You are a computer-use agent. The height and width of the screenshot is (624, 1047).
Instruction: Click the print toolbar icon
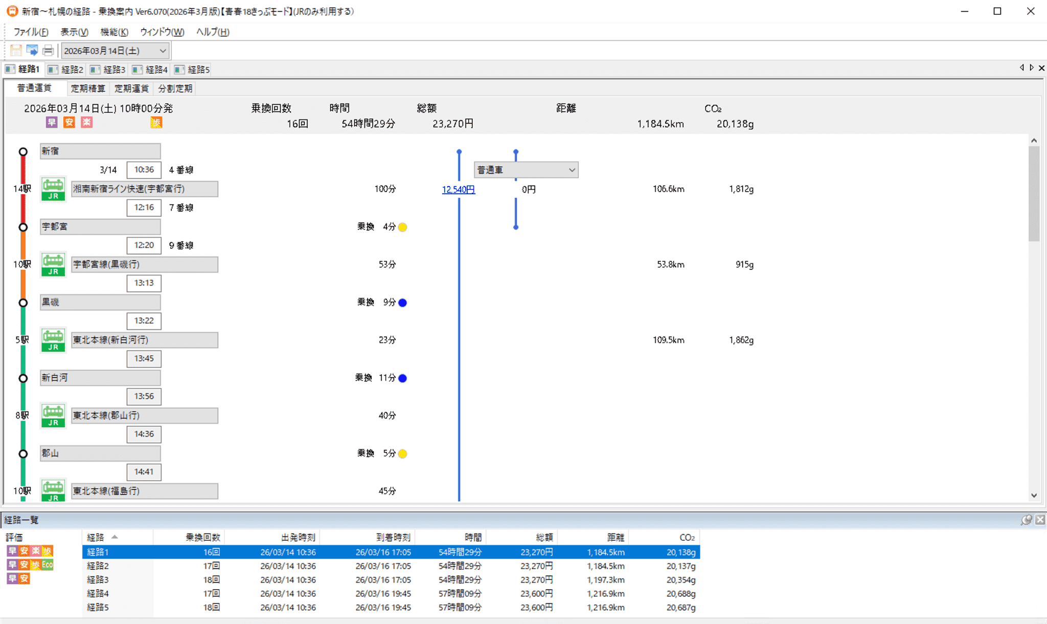coord(48,51)
